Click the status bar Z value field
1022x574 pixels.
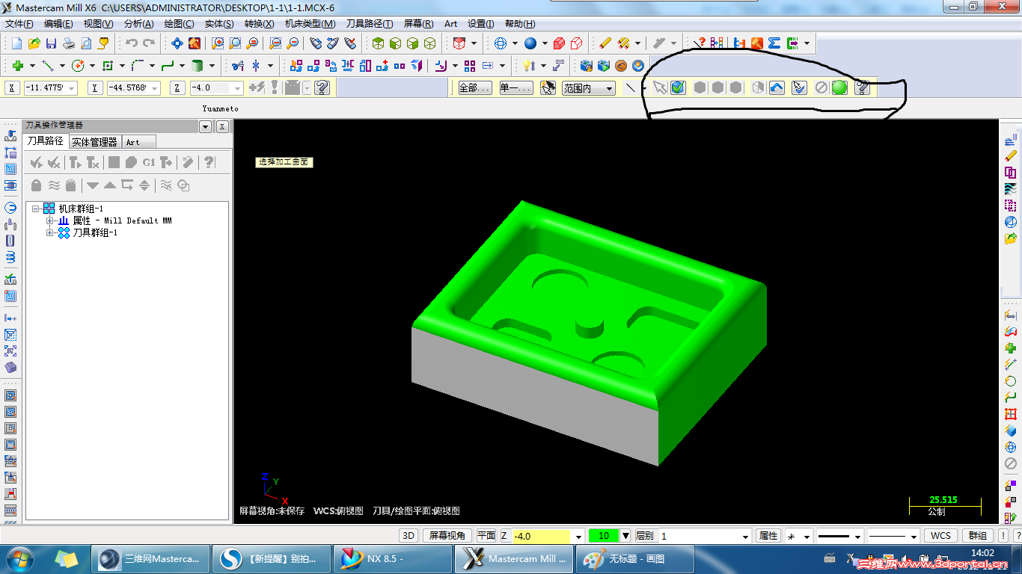click(x=542, y=536)
